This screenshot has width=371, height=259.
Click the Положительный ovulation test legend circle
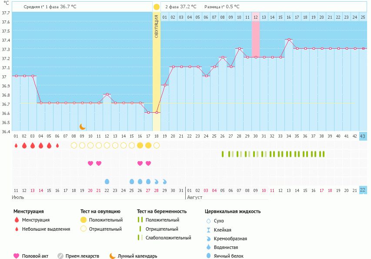point(84,220)
